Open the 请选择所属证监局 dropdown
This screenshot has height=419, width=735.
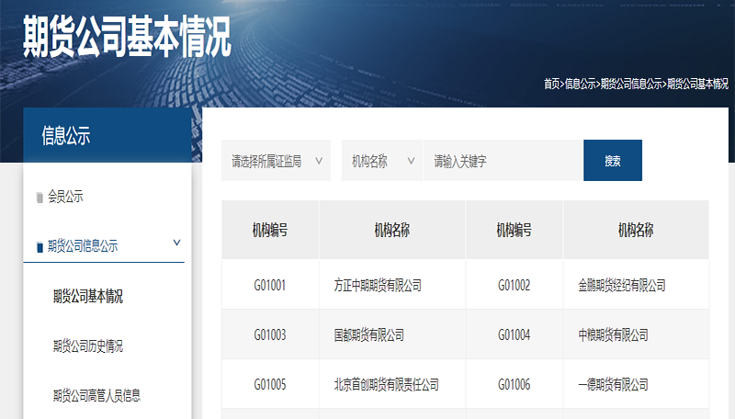[x=277, y=160]
